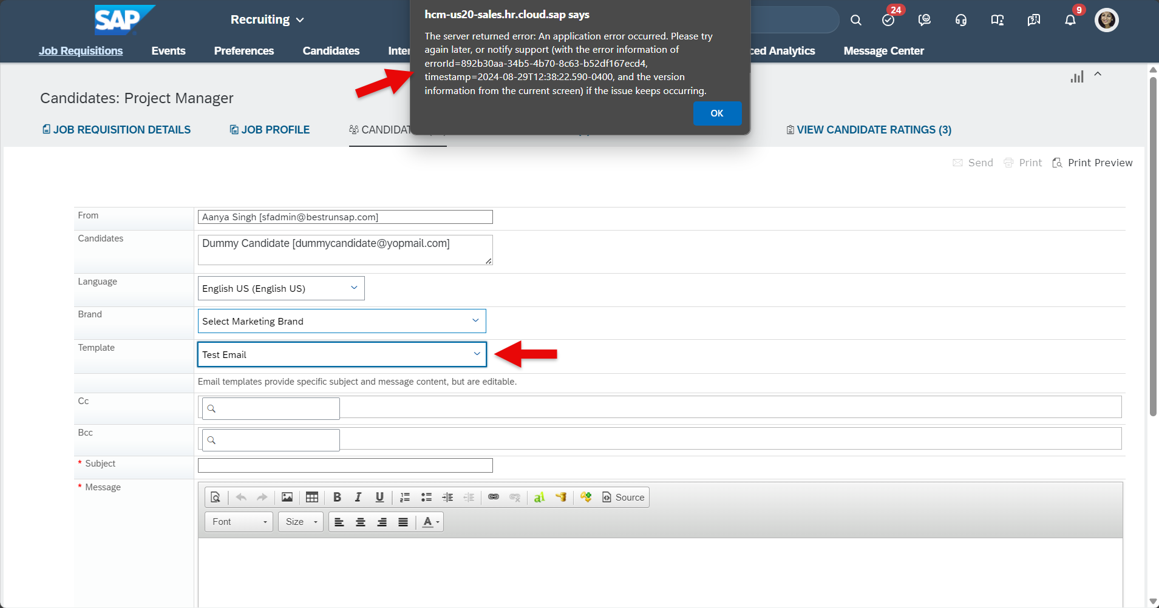1159x608 pixels.
Task: Click the green 'a' token icon
Action: click(539, 498)
